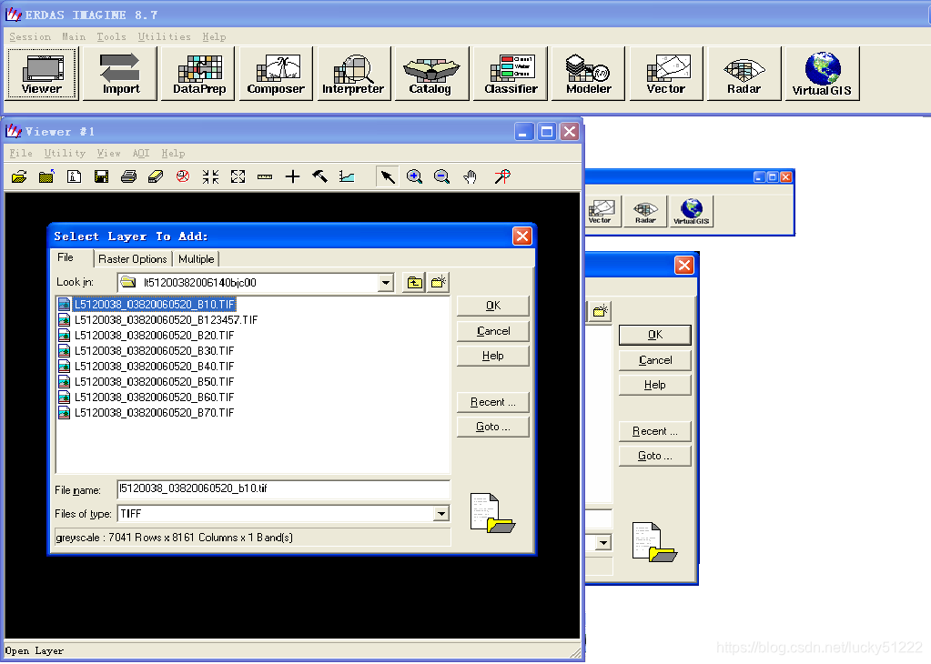Viewport: 931px width, 664px height.
Task: Click the print icon in Viewer toolbar
Action: (x=128, y=176)
